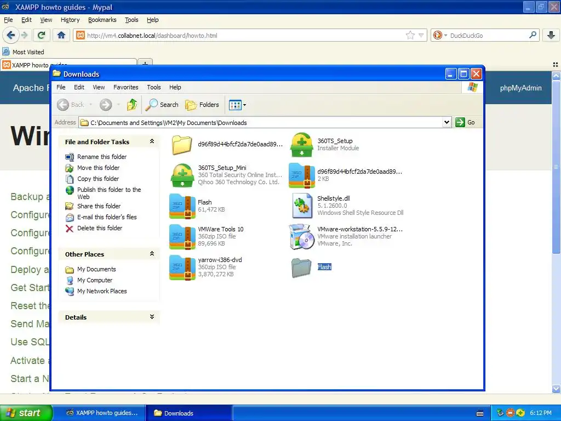Open the Help menu in the Downloads window

(x=175, y=87)
